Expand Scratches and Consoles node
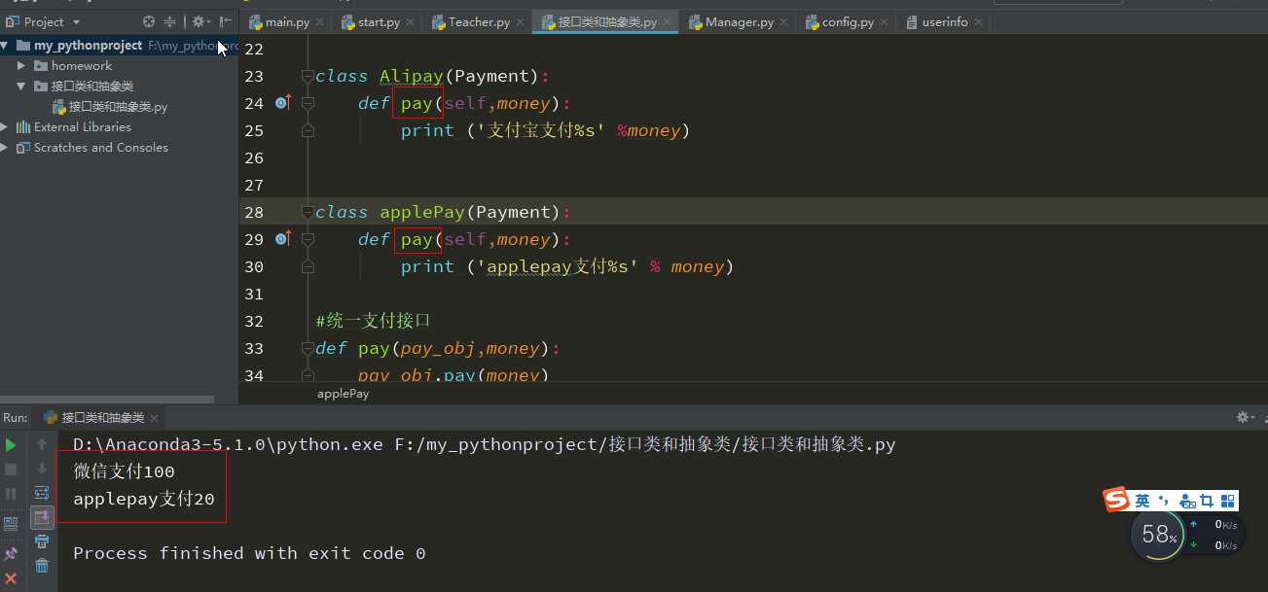1268x592 pixels. point(6,148)
